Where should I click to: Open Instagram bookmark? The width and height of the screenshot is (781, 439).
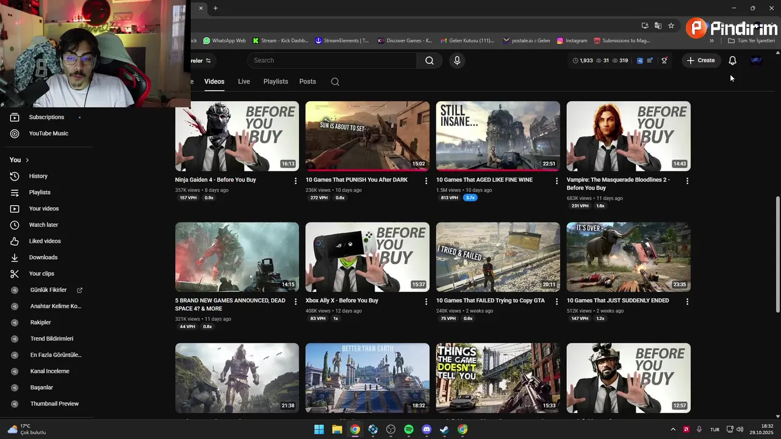[572, 41]
